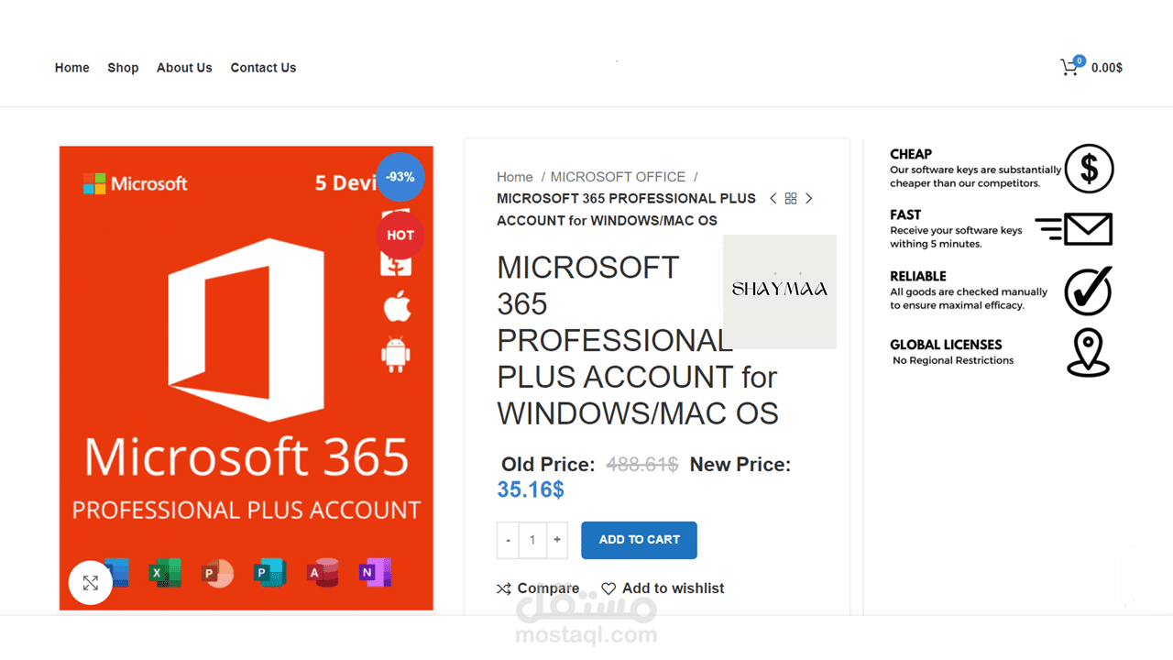The image size is (1173, 660).
Task: Click the old price 488.61$
Action: pos(642,465)
